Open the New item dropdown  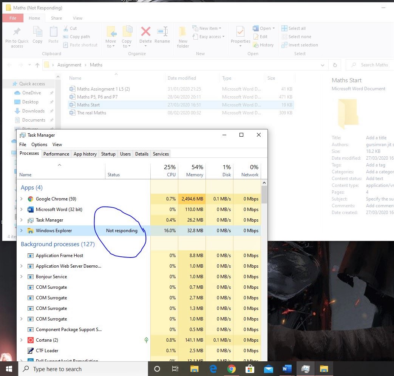207,28
